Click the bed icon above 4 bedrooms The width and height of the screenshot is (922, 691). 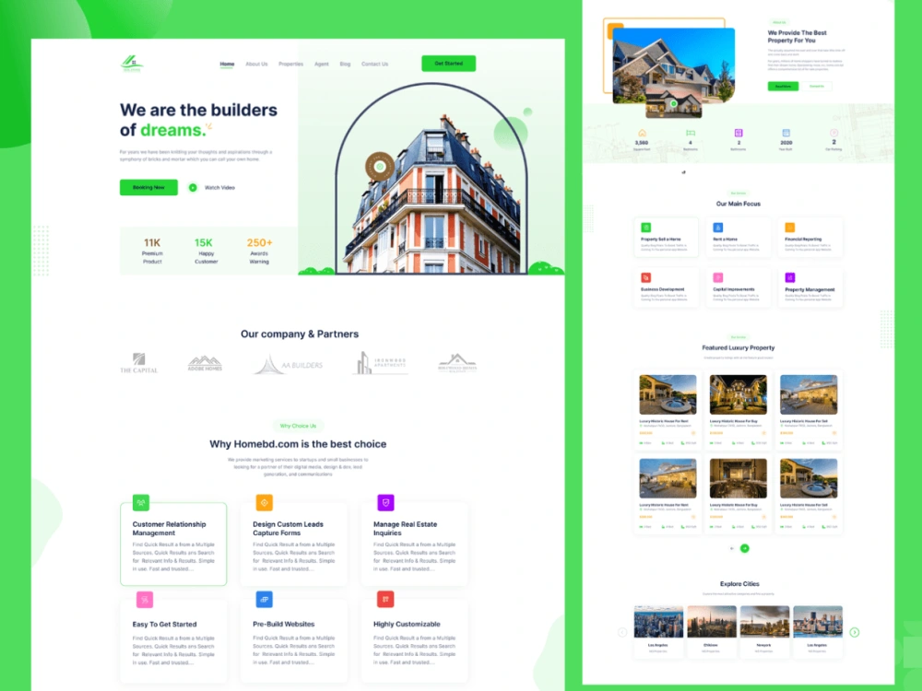[x=691, y=133]
